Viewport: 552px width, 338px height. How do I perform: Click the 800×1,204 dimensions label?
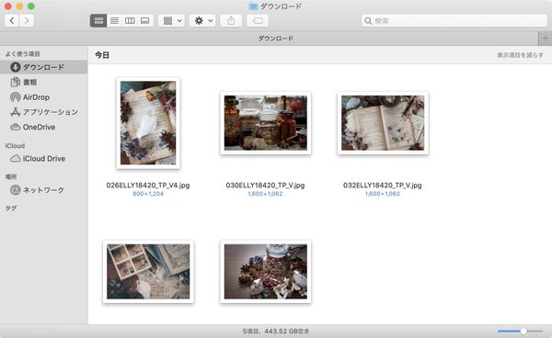pos(148,194)
